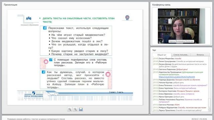Save the presentation with the floppy disk icon
214x120 pixels.
(x=81, y=109)
